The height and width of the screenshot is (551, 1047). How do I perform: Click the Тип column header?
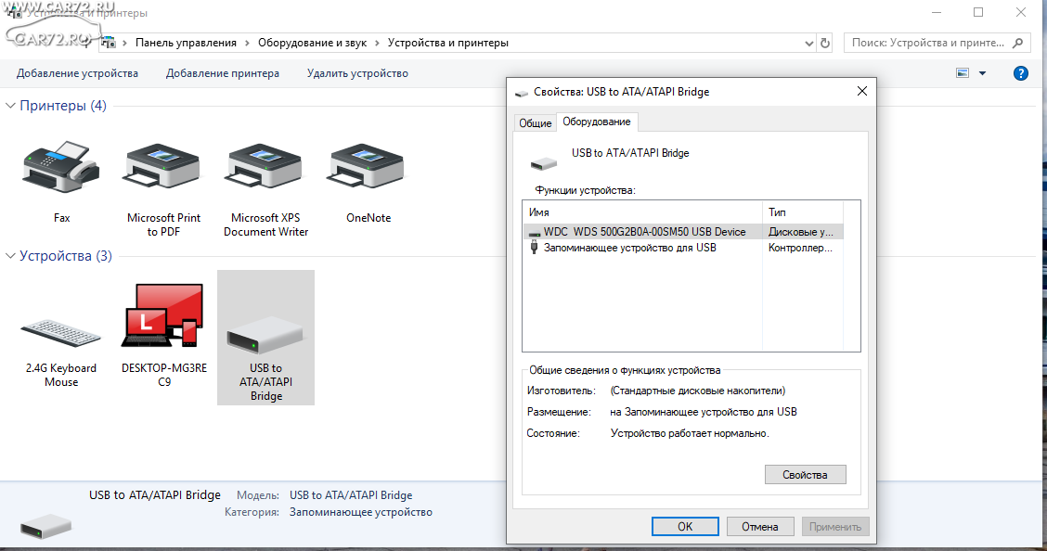803,212
